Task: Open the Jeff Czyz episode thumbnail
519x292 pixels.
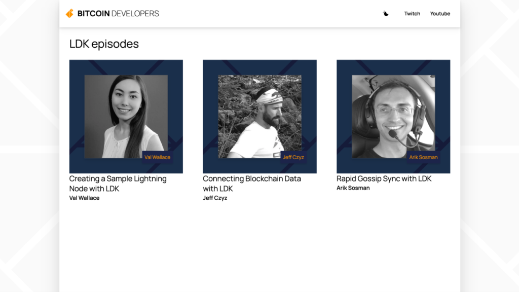Action: point(260,117)
